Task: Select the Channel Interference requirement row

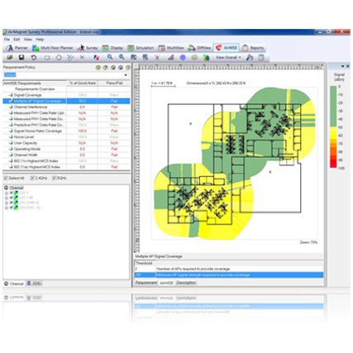Action: [66, 107]
